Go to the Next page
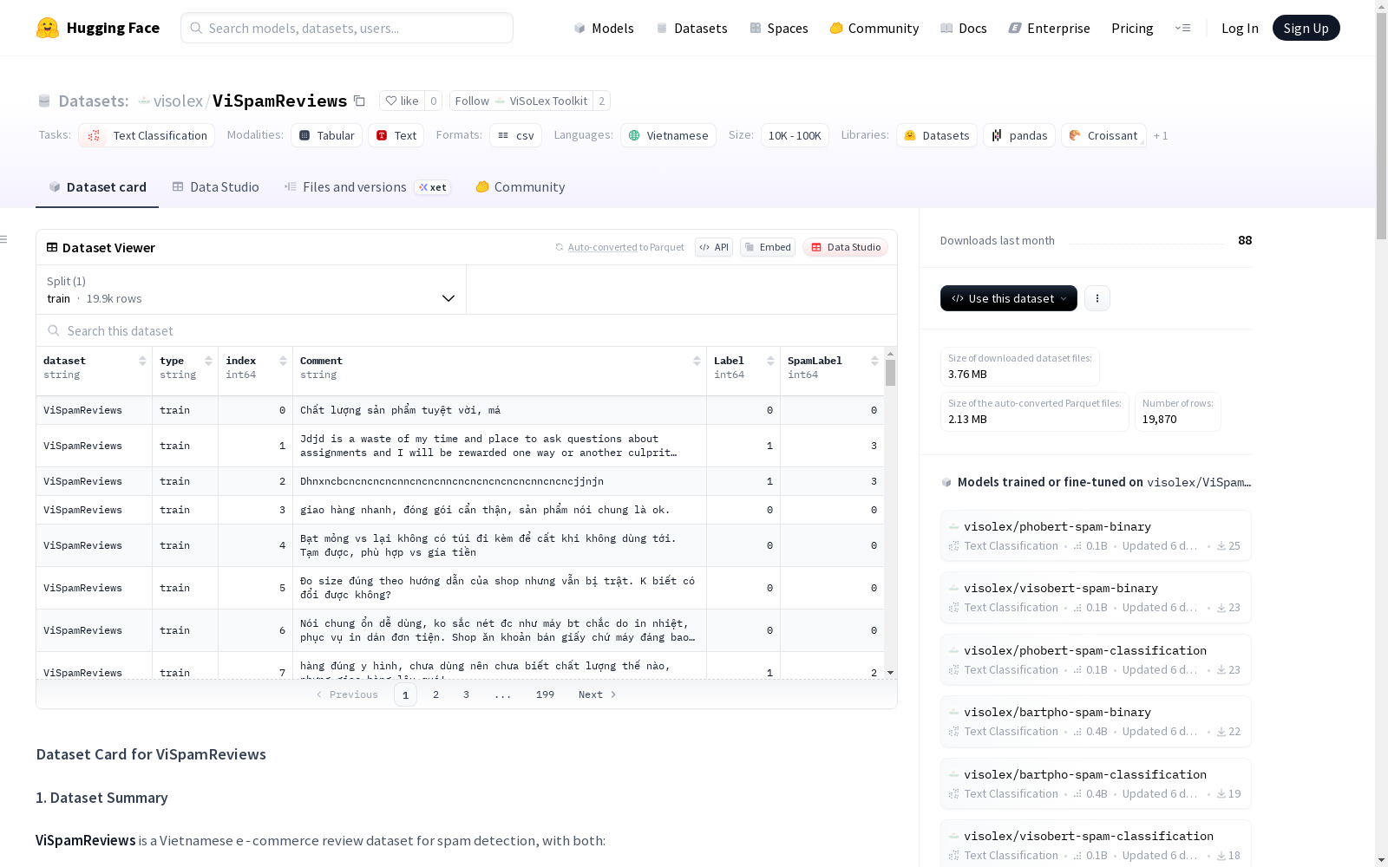The width and height of the screenshot is (1388, 867). tap(597, 694)
